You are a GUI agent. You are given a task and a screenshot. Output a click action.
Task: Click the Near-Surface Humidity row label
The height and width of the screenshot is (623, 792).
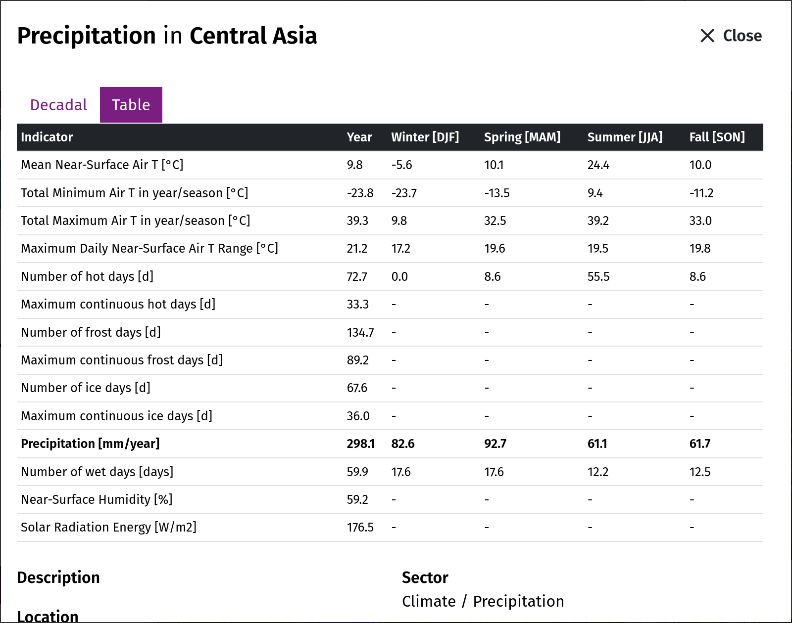[97, 499]
